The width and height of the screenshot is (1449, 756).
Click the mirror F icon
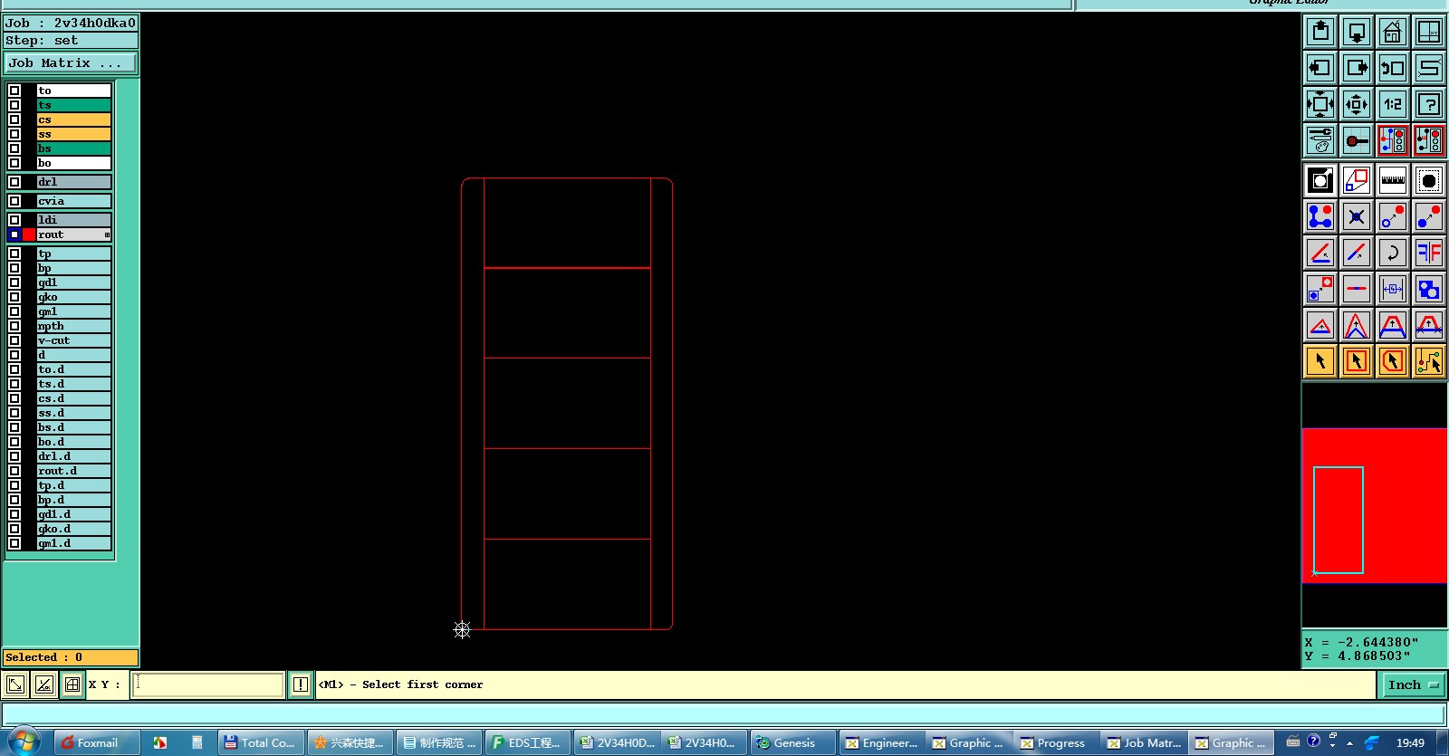1429,253
